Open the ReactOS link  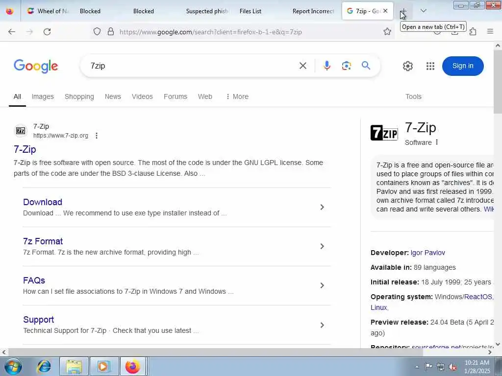[478, 297]
